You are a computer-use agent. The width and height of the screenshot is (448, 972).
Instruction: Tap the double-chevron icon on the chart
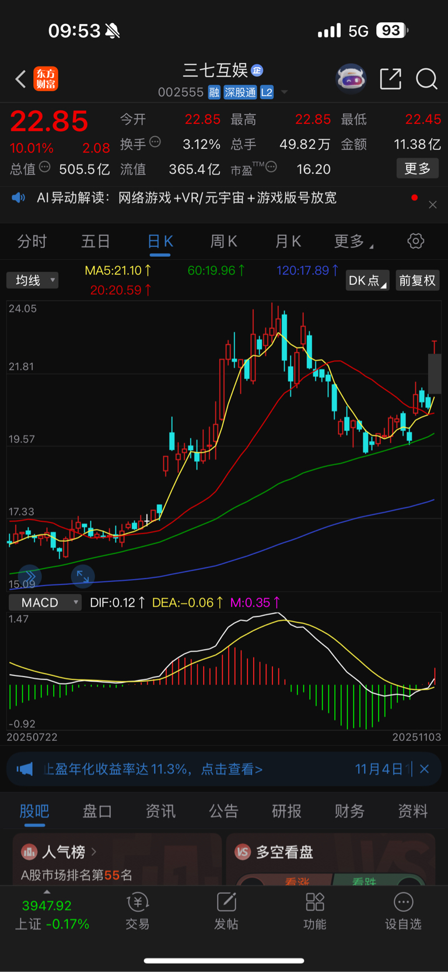click(x=30, y=576)
